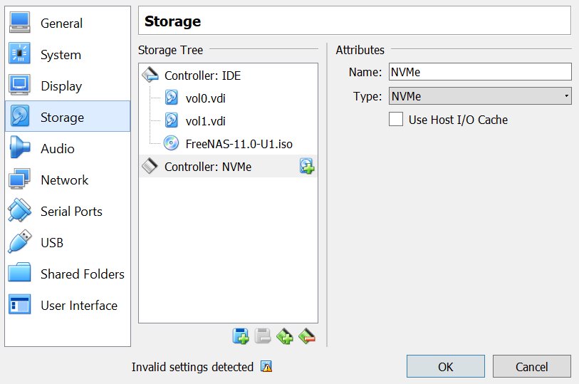
Task: Click the Cancel button
Action: (x=532, y=367)
